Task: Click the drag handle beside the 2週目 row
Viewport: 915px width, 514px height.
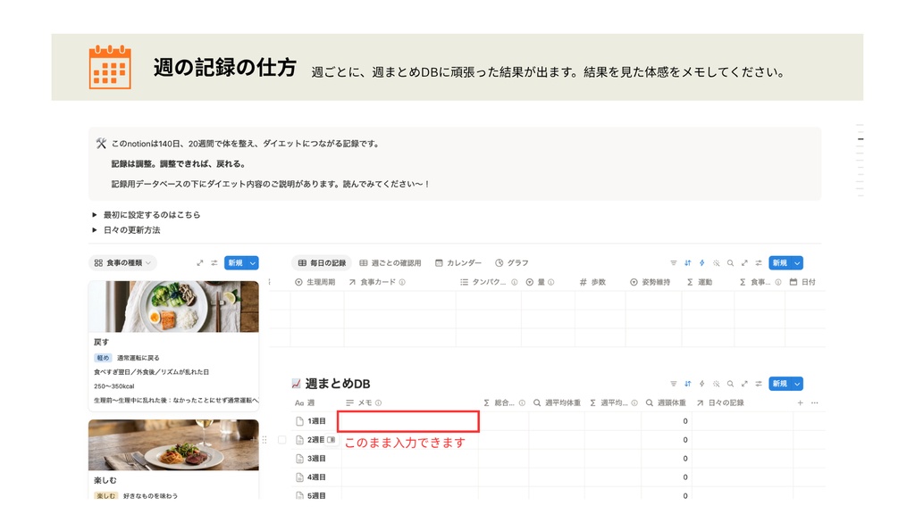Action: 264,440
